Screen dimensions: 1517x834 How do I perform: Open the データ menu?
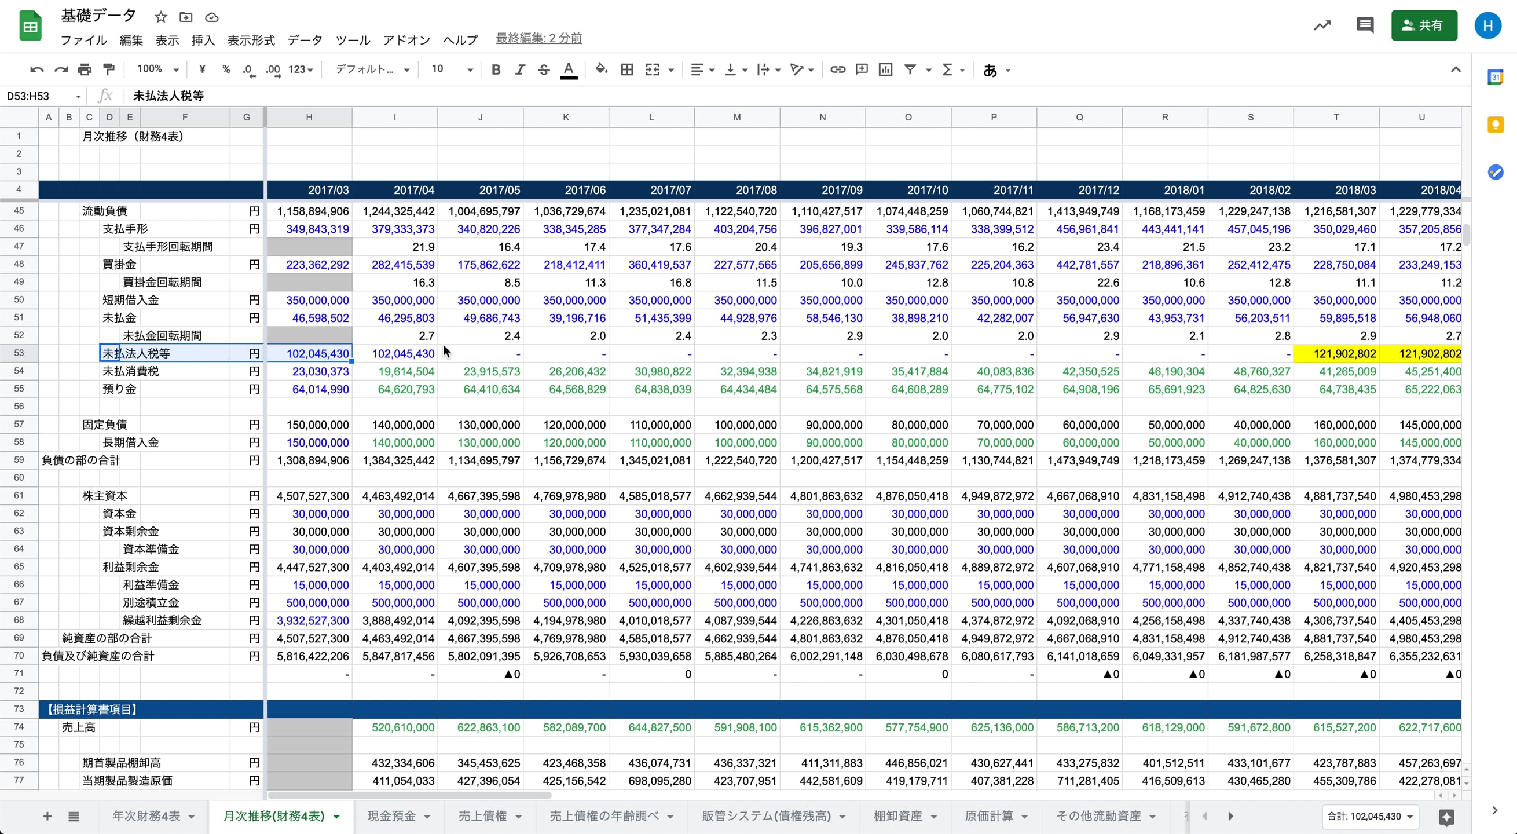pos(305,40)
